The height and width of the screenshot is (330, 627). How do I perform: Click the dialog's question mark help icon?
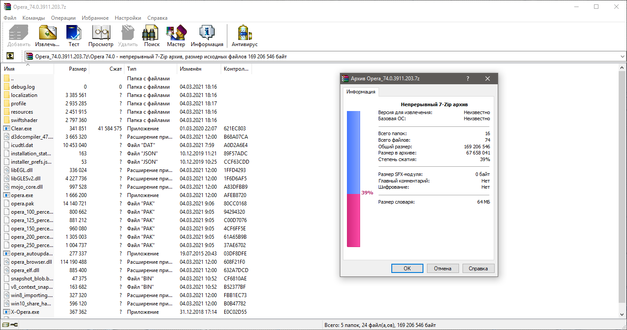point(467,79)
